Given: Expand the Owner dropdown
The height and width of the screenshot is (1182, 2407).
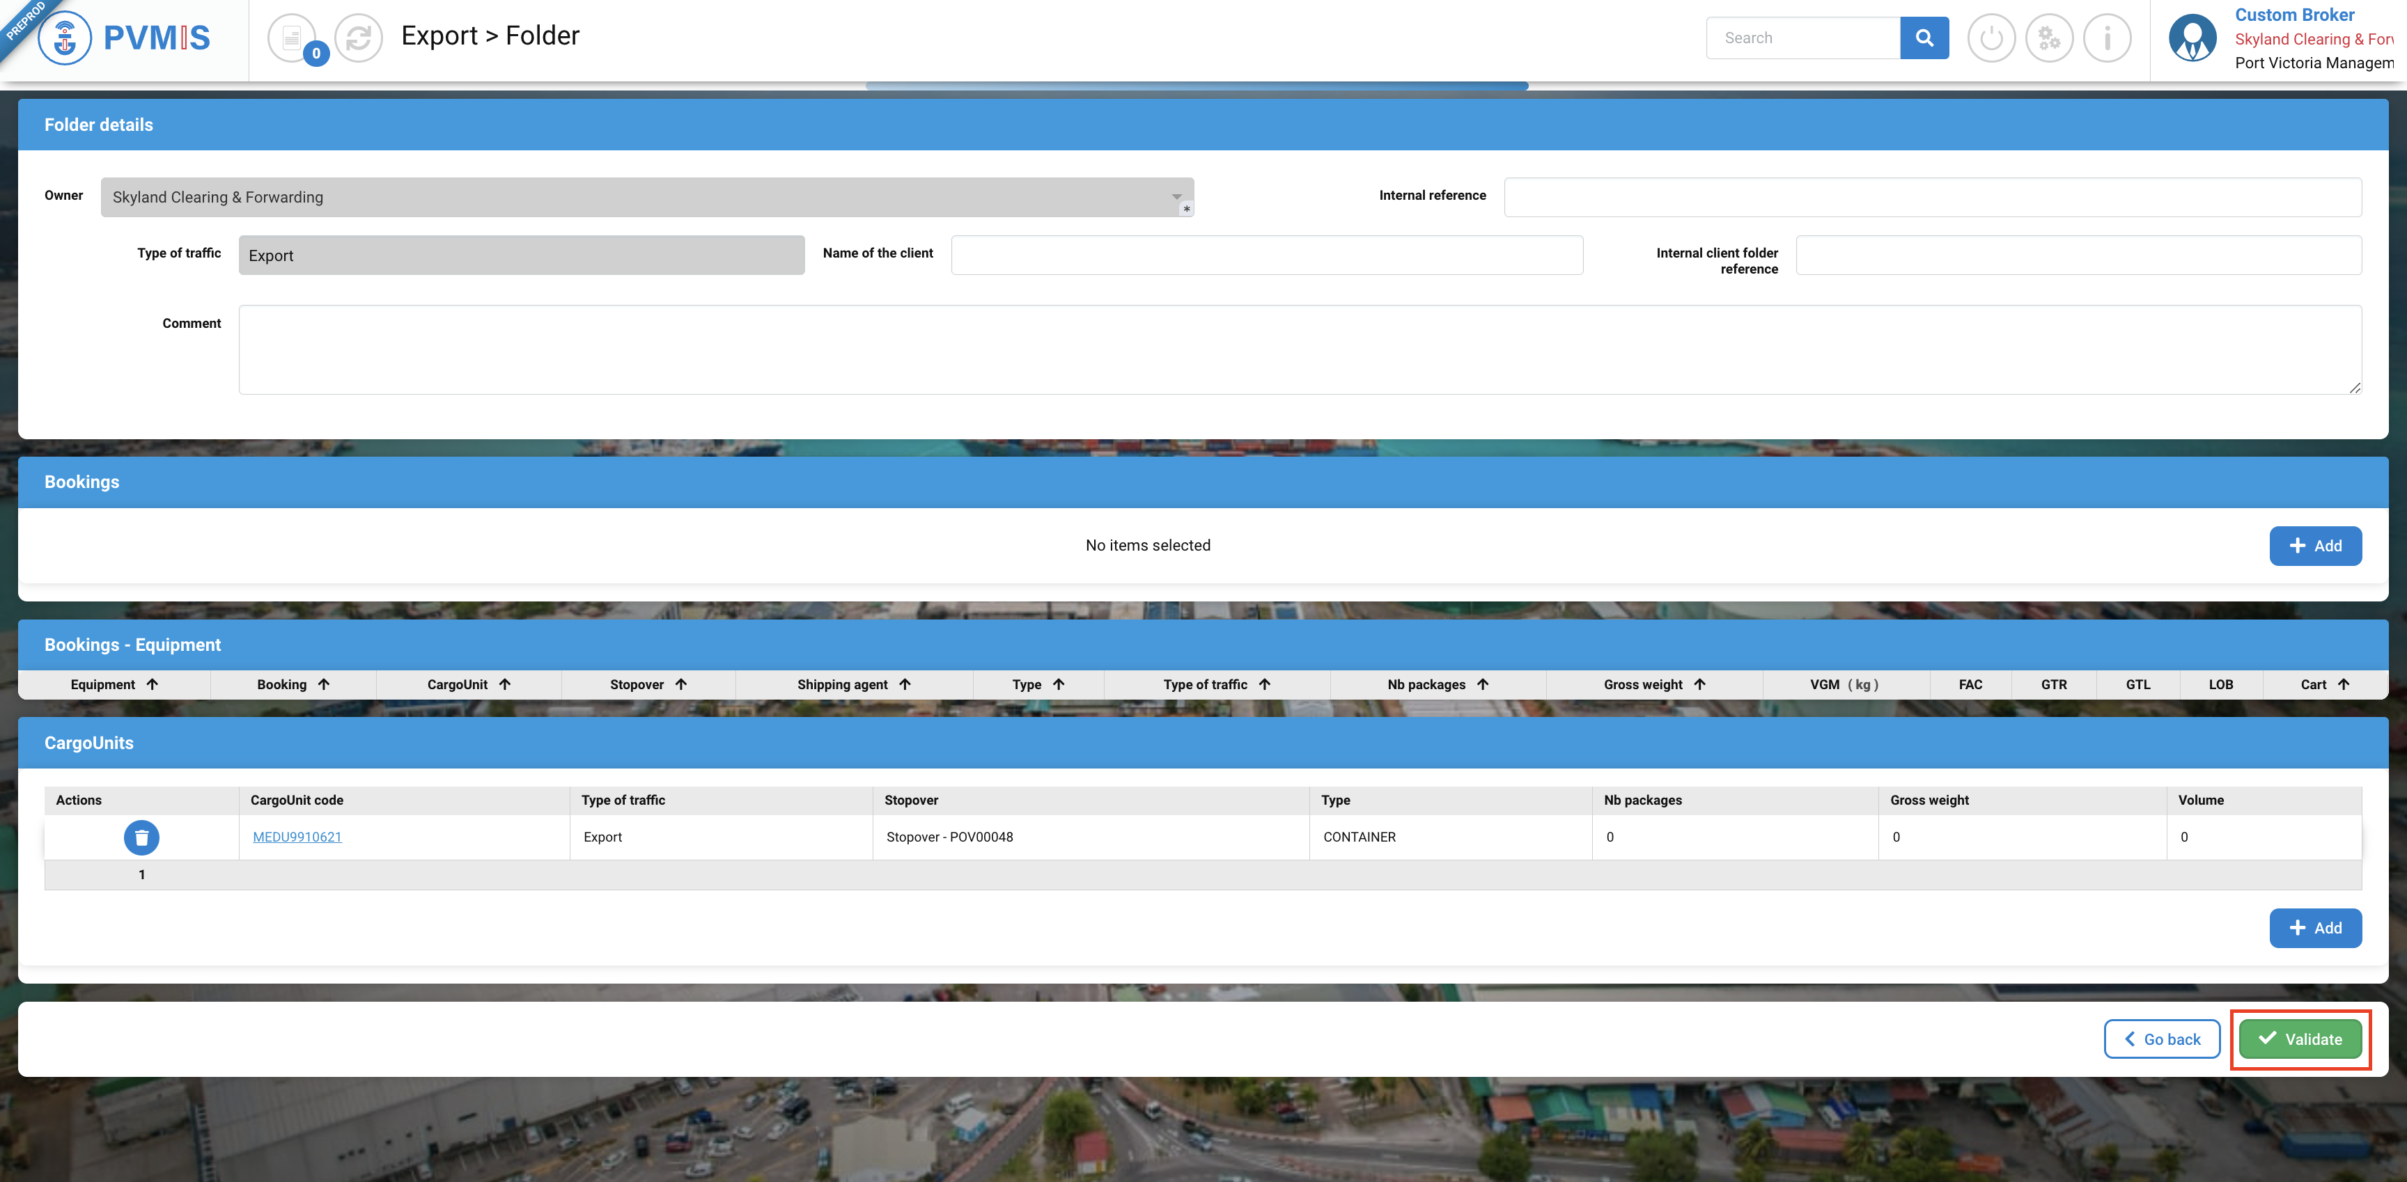Looking at the screenshot, I should pos(1176,197).
